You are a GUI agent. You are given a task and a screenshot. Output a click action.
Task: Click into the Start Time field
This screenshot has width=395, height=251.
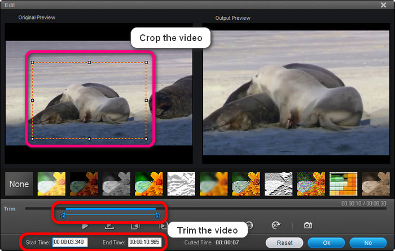[70, 243]
